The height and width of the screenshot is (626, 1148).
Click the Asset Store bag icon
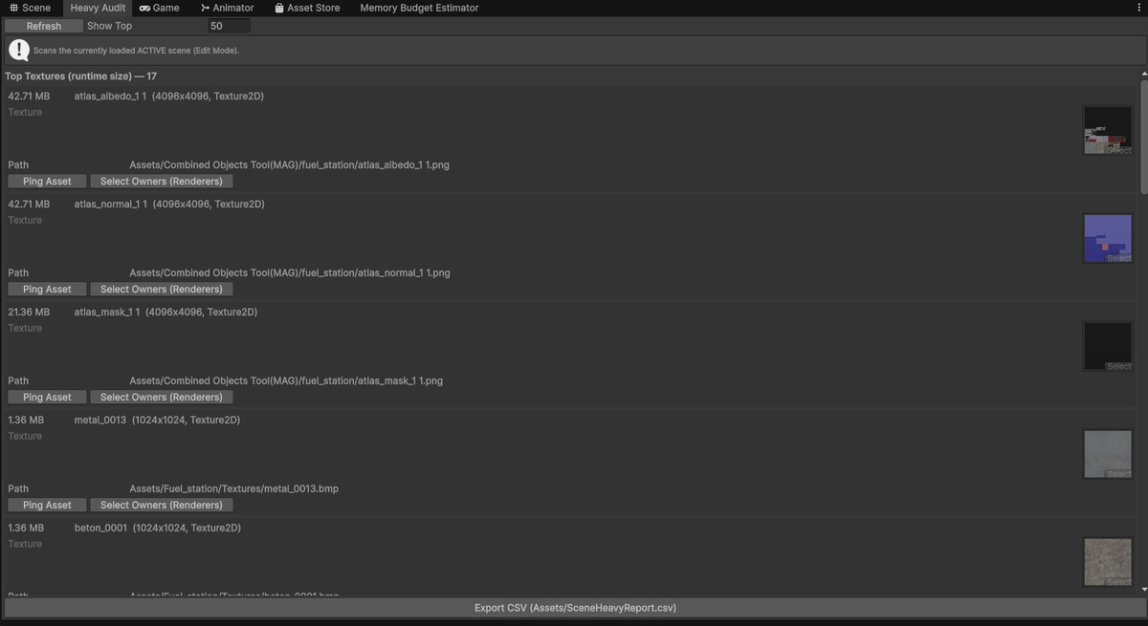coord(278,8)
